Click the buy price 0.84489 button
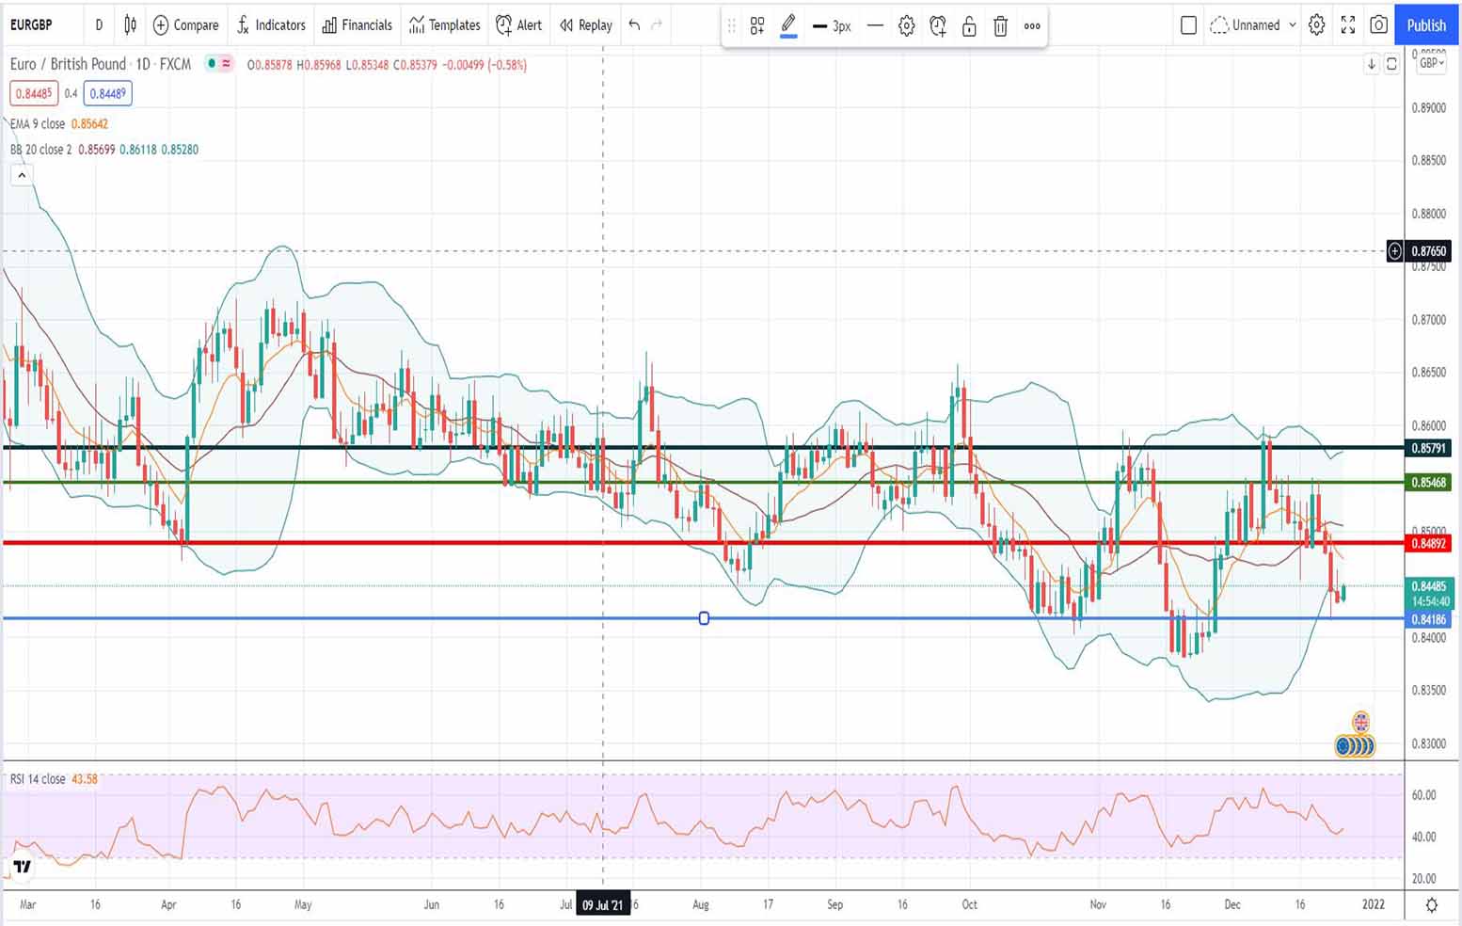Screen dimensions: 1462x926 (x=107, y=93)
